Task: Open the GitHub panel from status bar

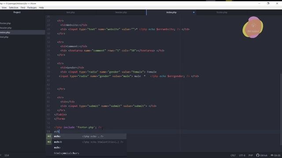Action: pyautogui.click(x=262, y=155)
